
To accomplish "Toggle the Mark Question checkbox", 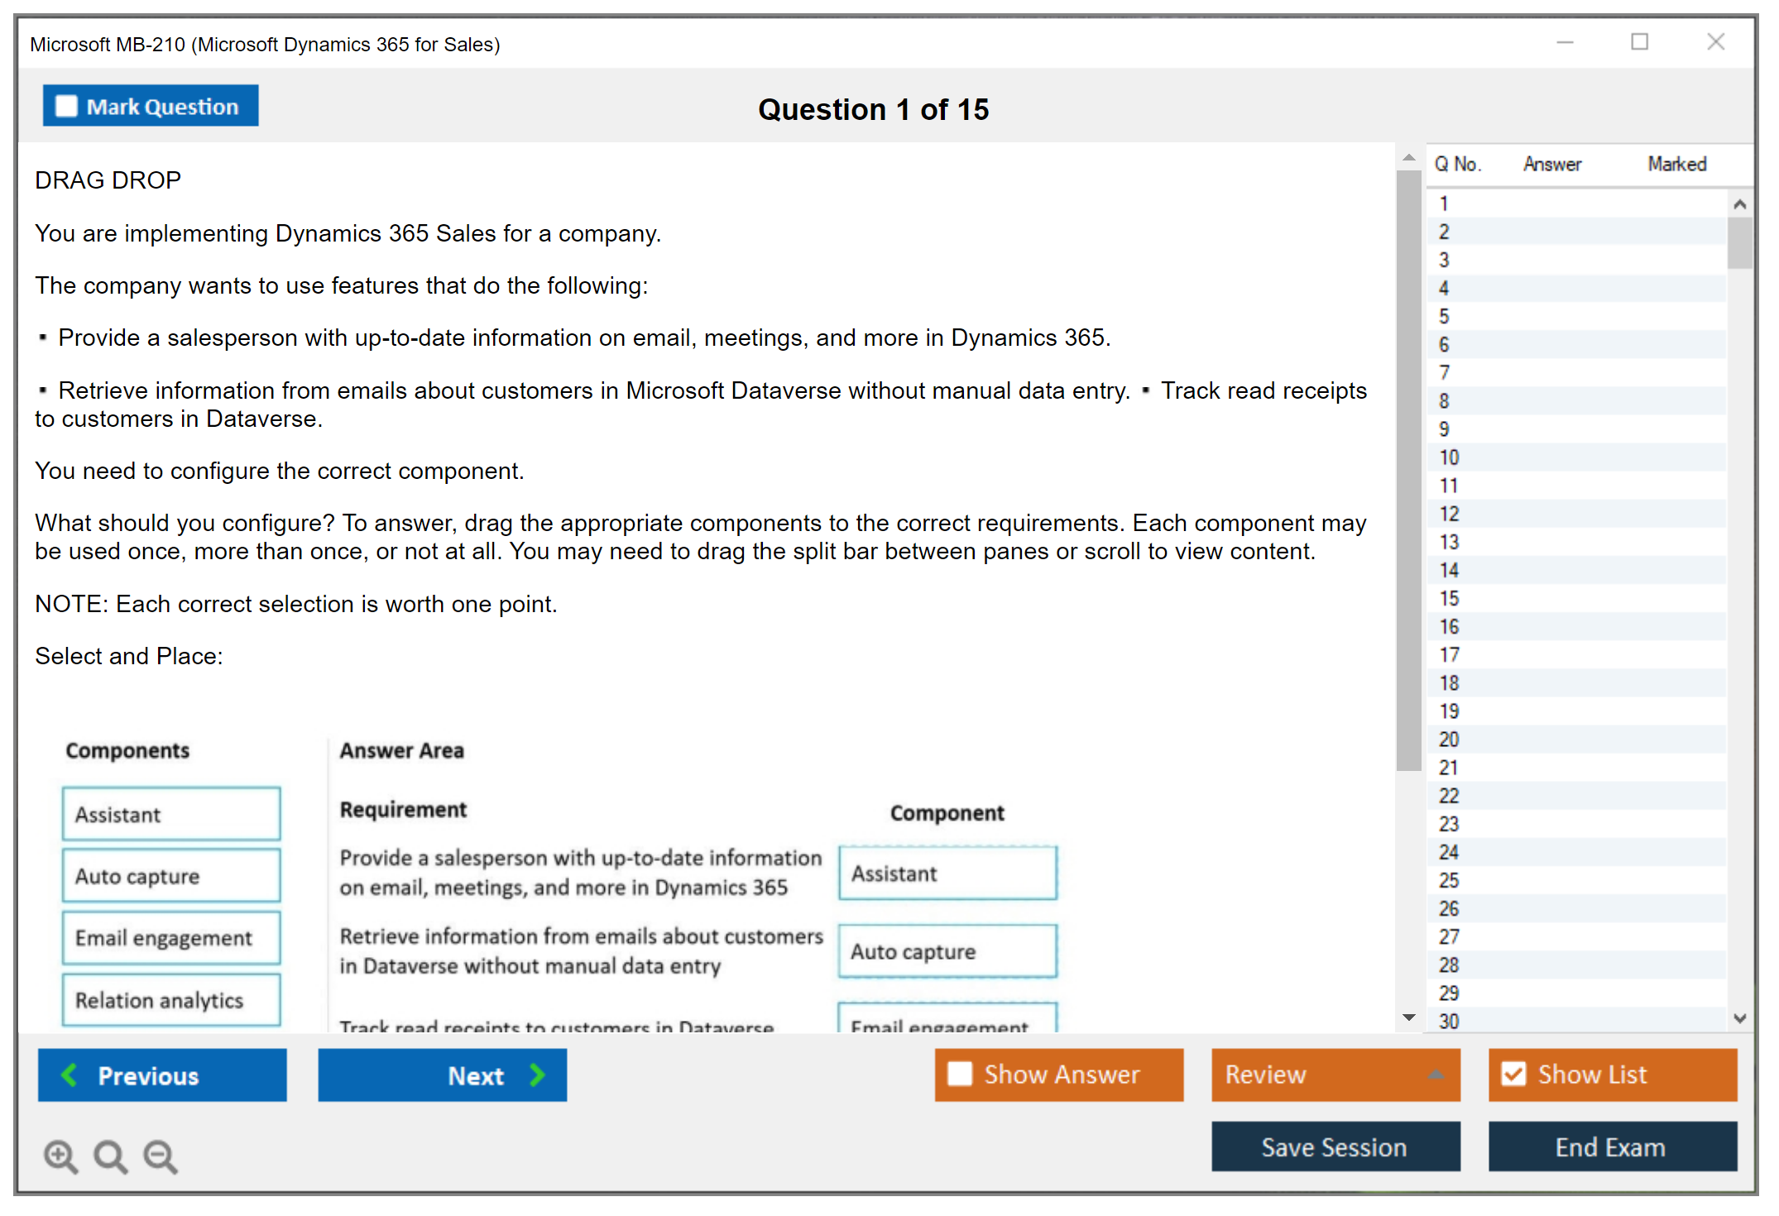I will point(66,107).
